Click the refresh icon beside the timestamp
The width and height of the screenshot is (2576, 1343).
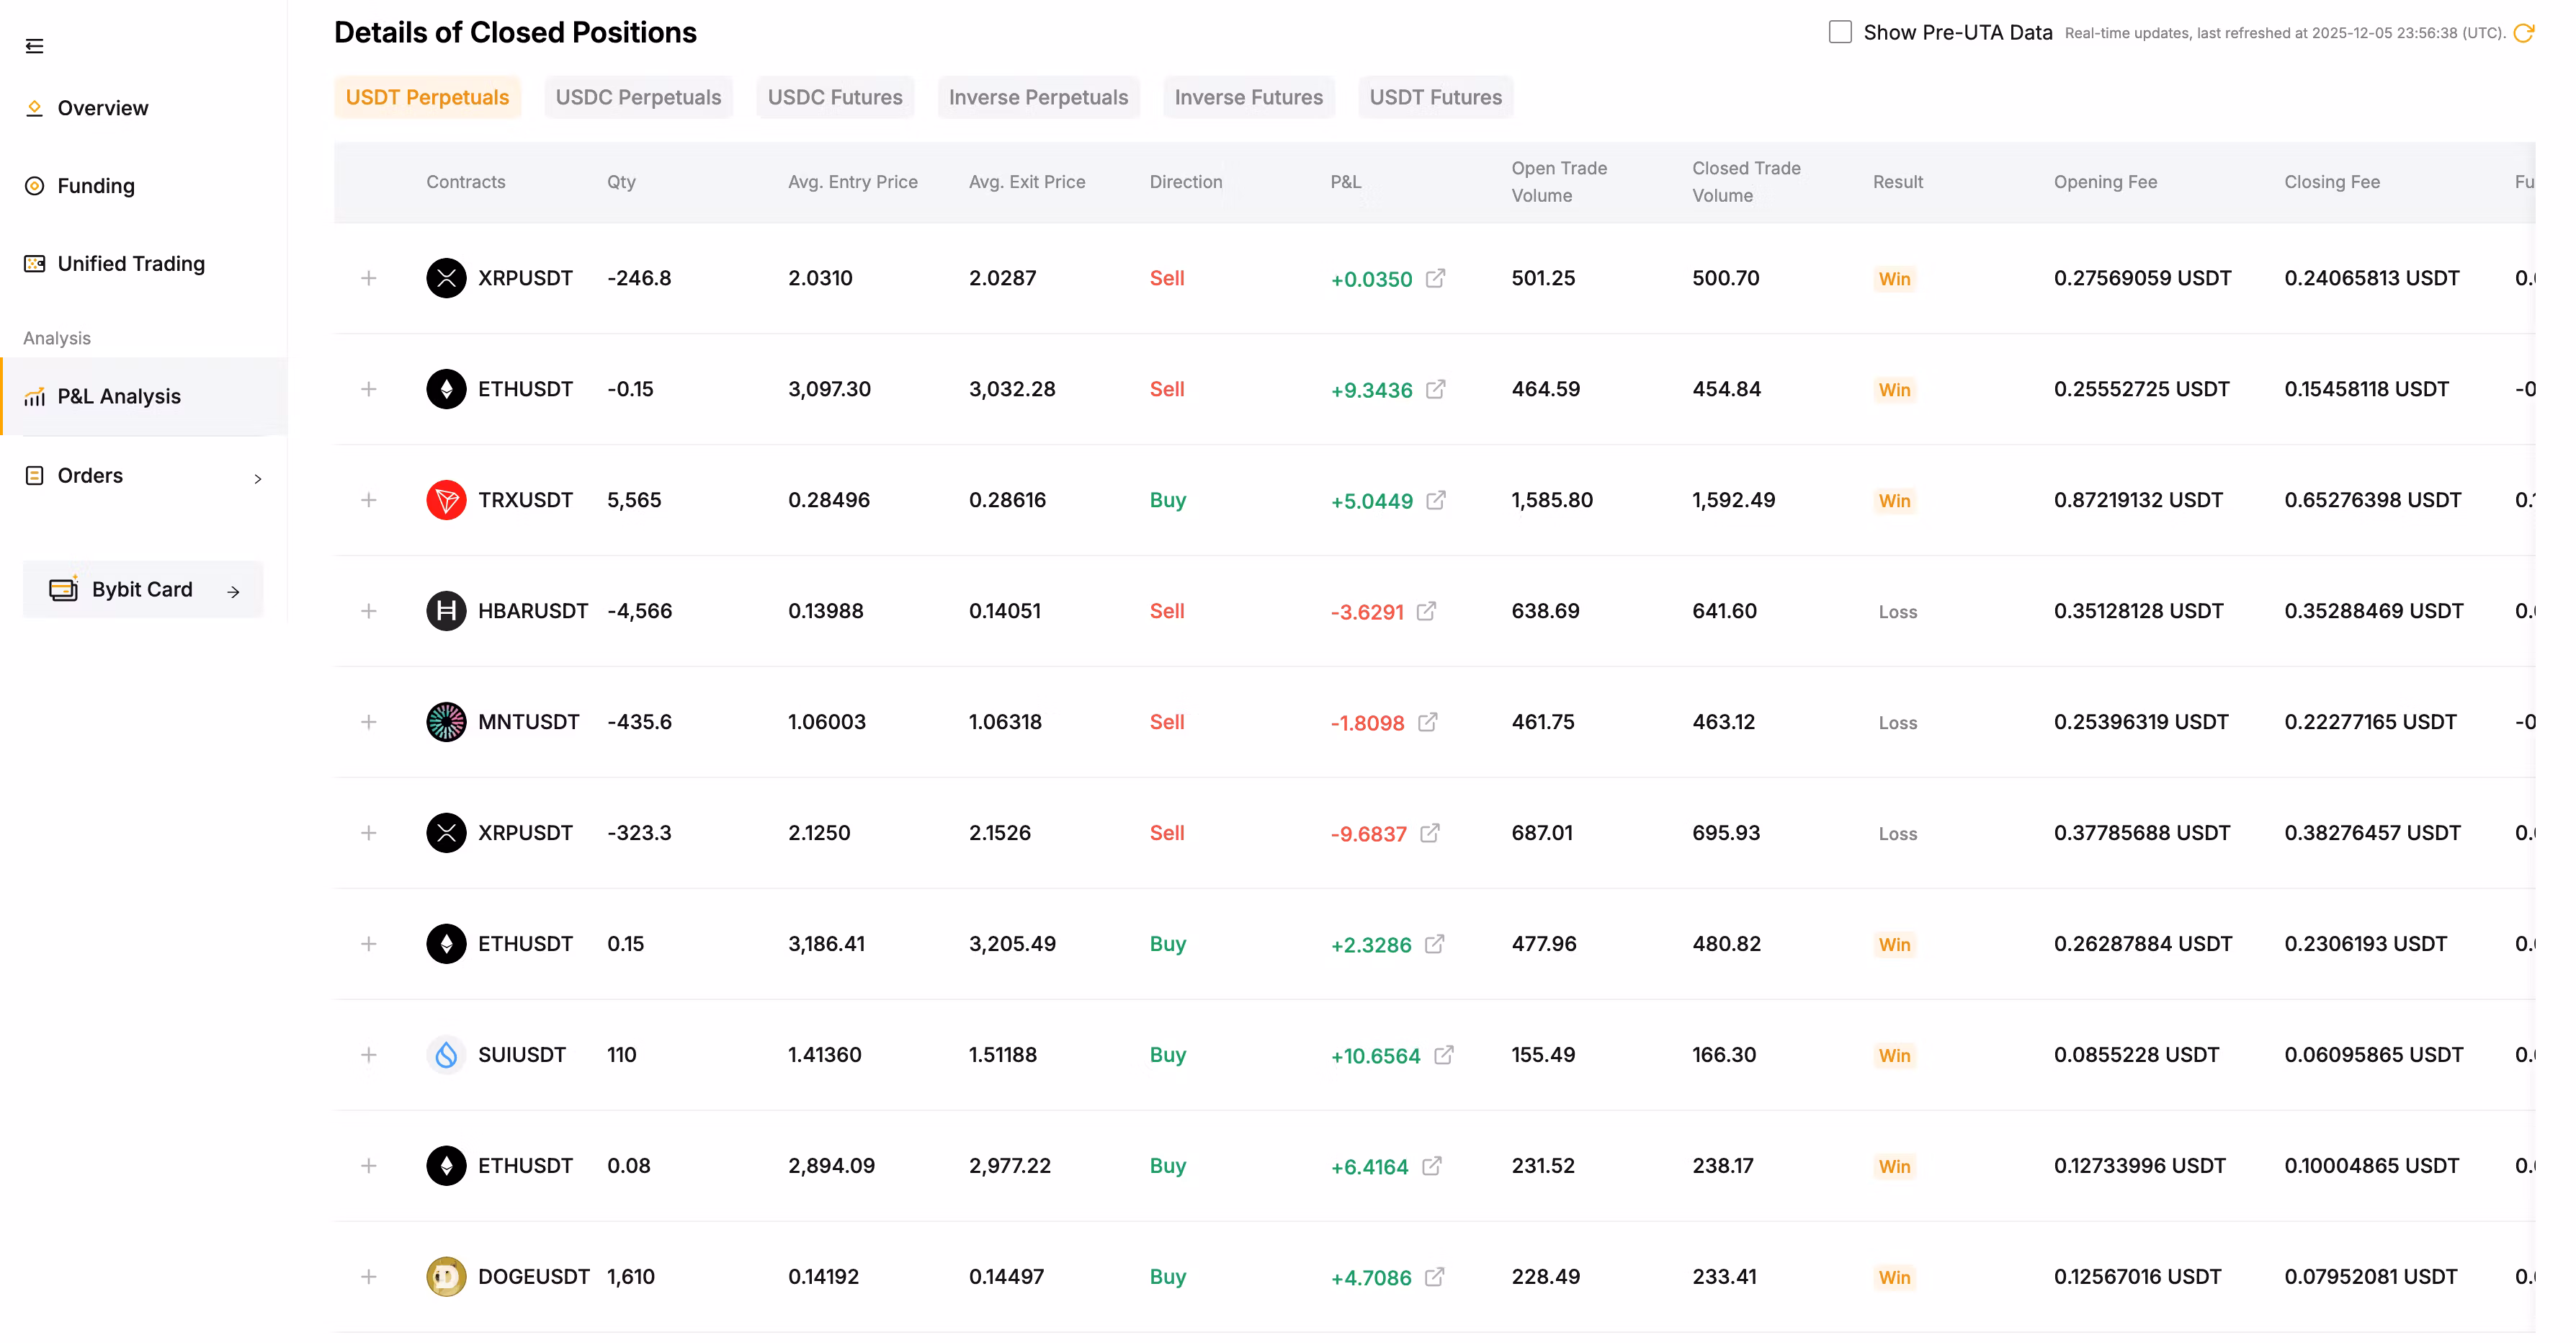click(2523, 33)
